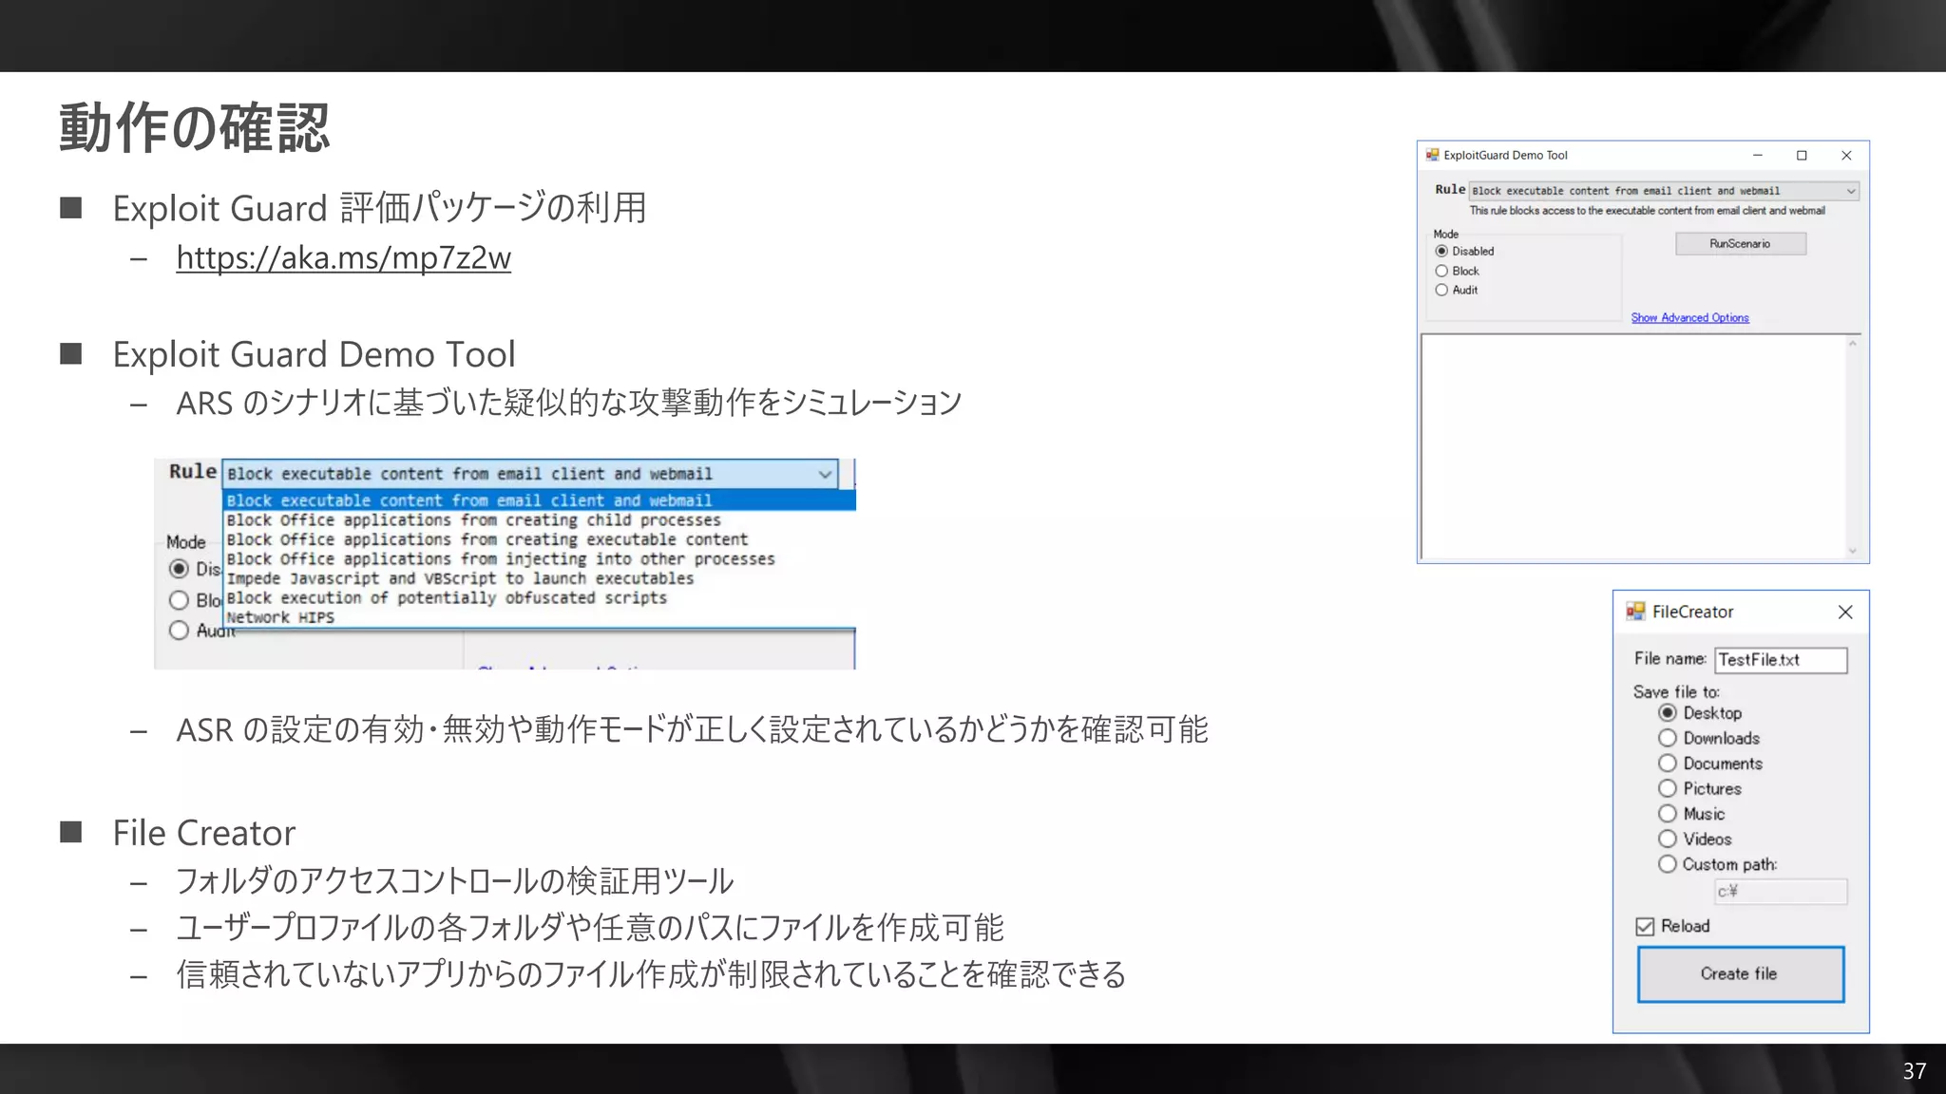Image resolution: width=1946 pixels, height=1094 pixels.
Task: Open Rule combo box in ExploitGuard Demo Tool window
Action: tap(1664, 191)
